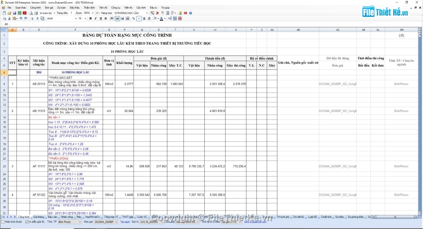The width and height of the screenshot is (423, 229).
Task: Open the YouTube video guide icon
Action: coord(185,13)
